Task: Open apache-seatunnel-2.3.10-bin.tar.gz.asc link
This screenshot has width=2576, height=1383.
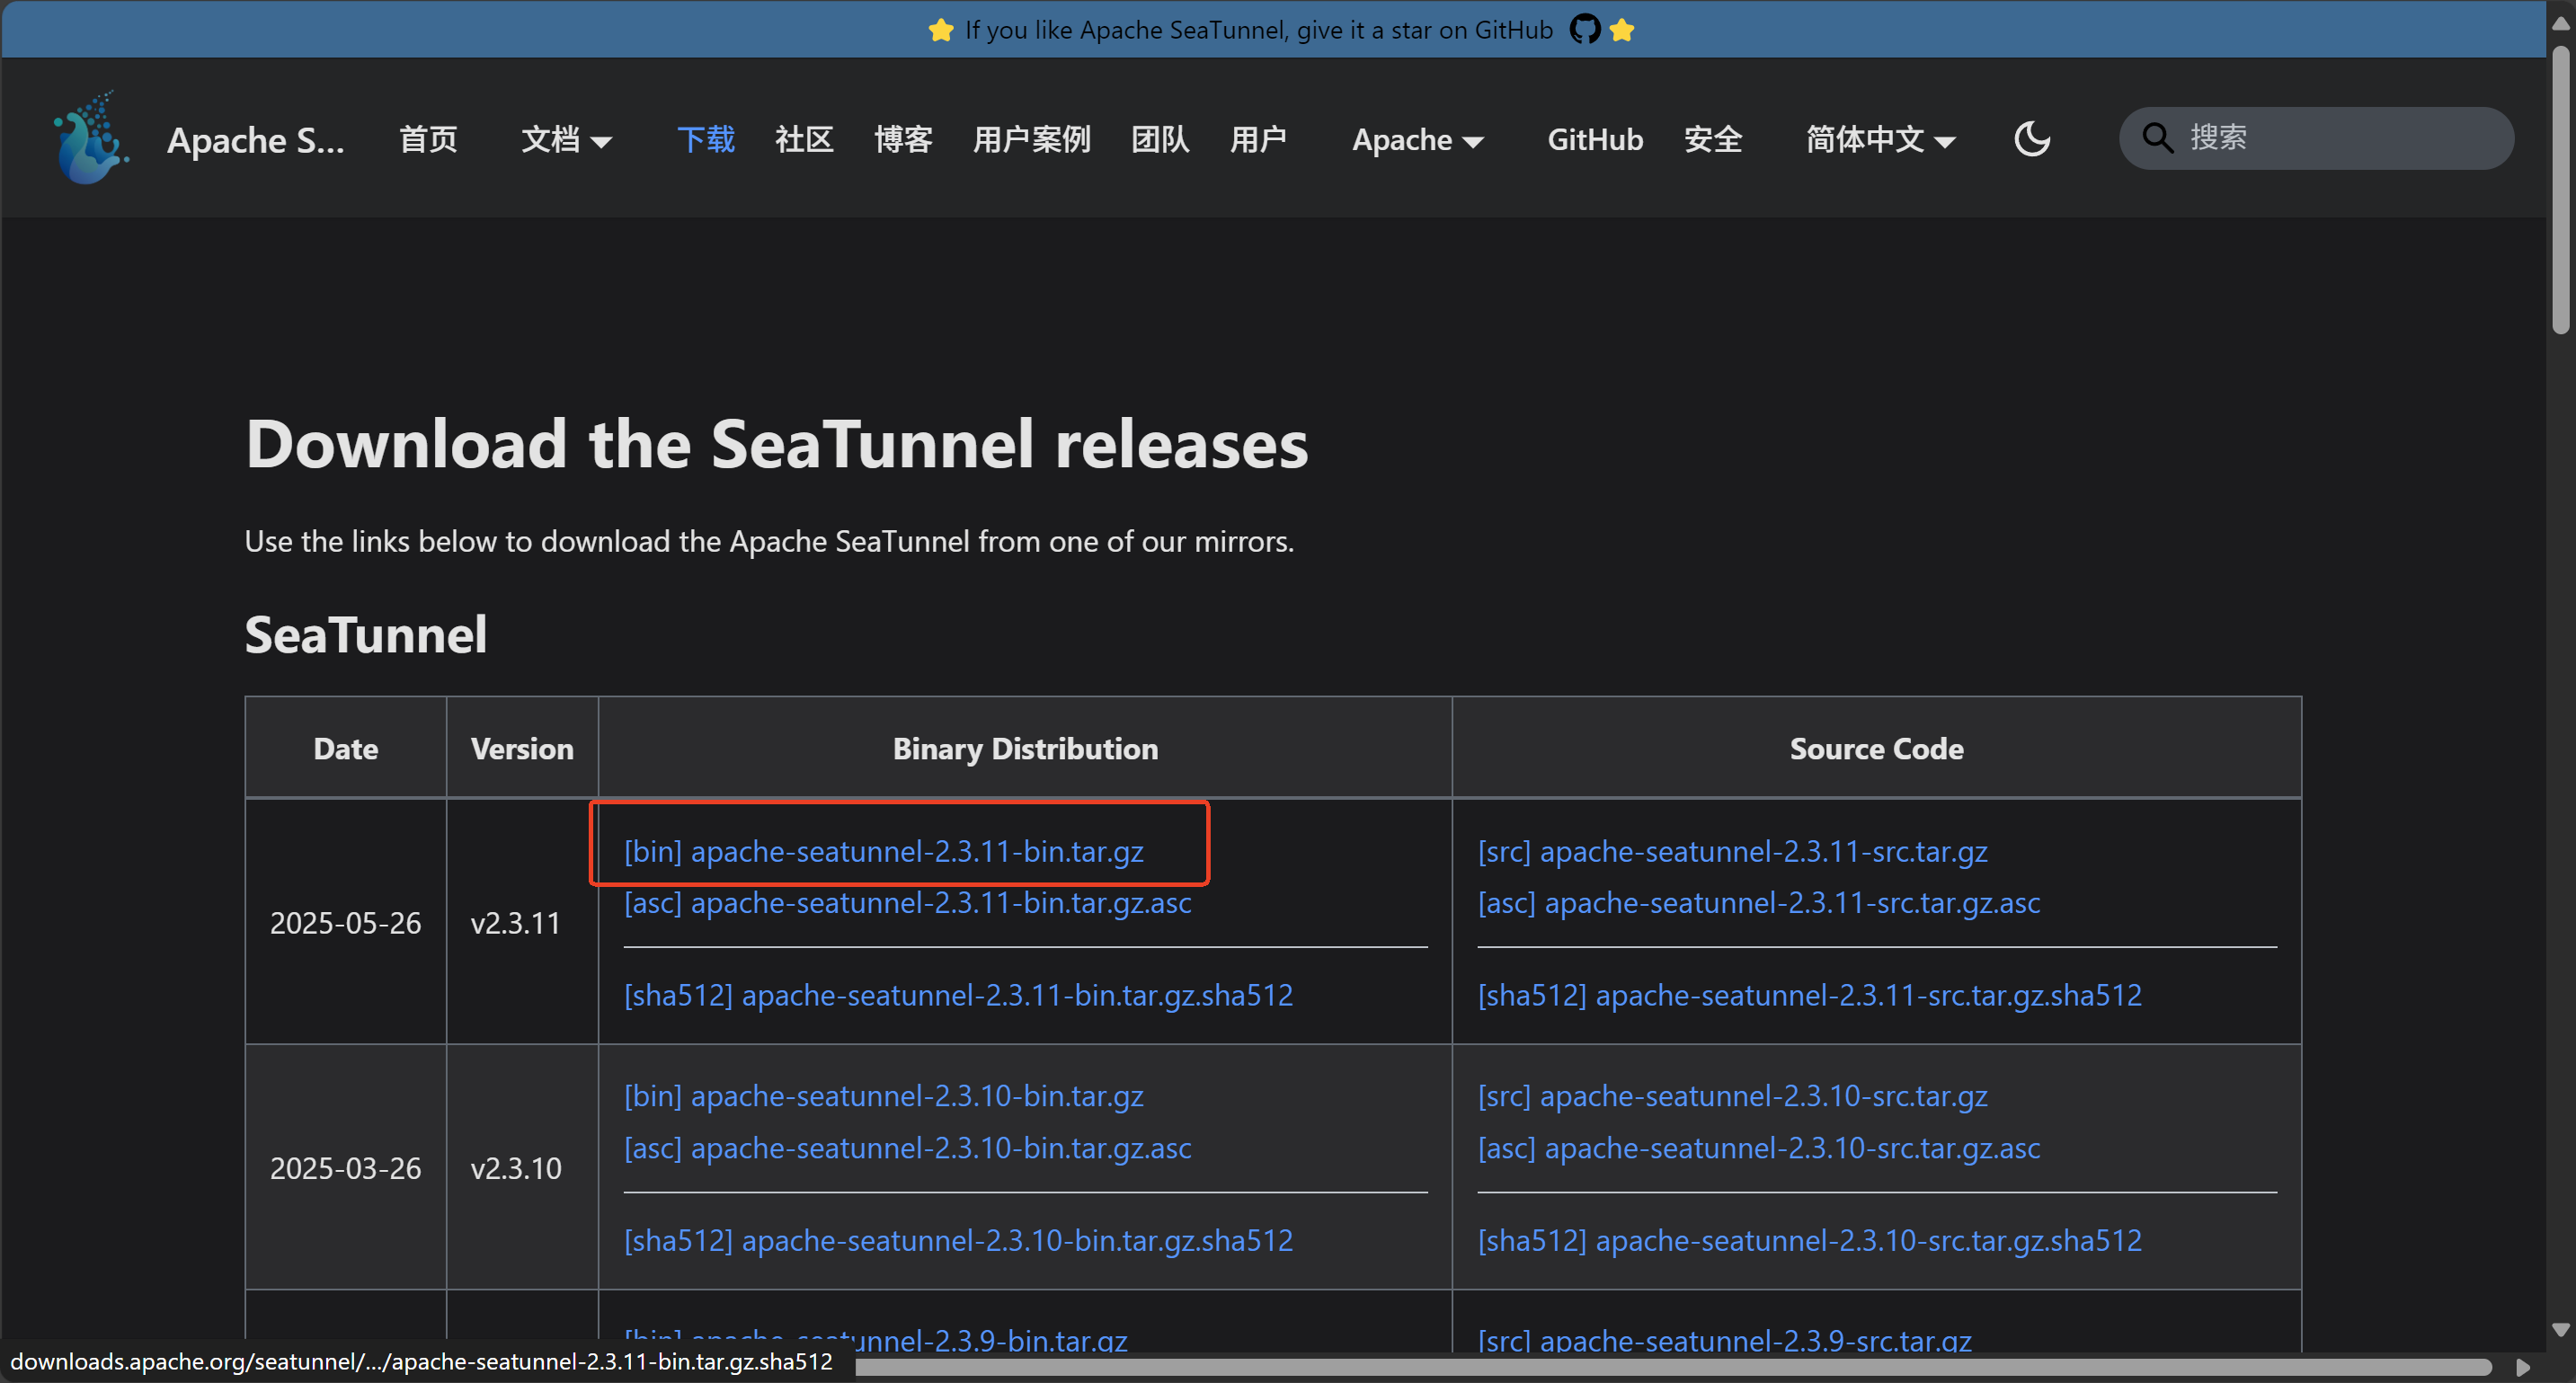Action: [x=907, y=1148]
